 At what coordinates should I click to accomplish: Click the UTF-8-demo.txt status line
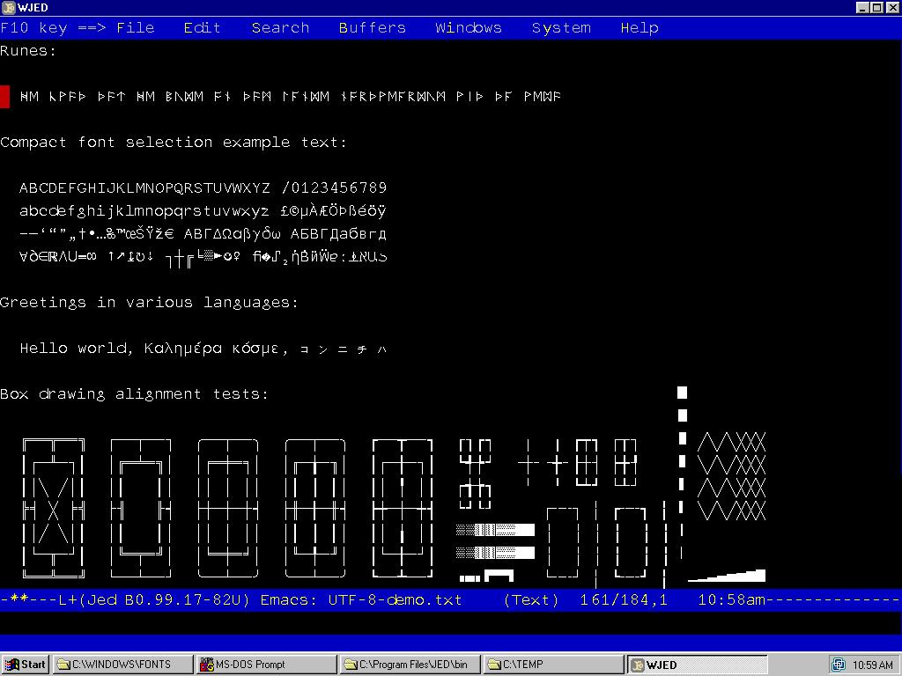[x=395, y=600]
